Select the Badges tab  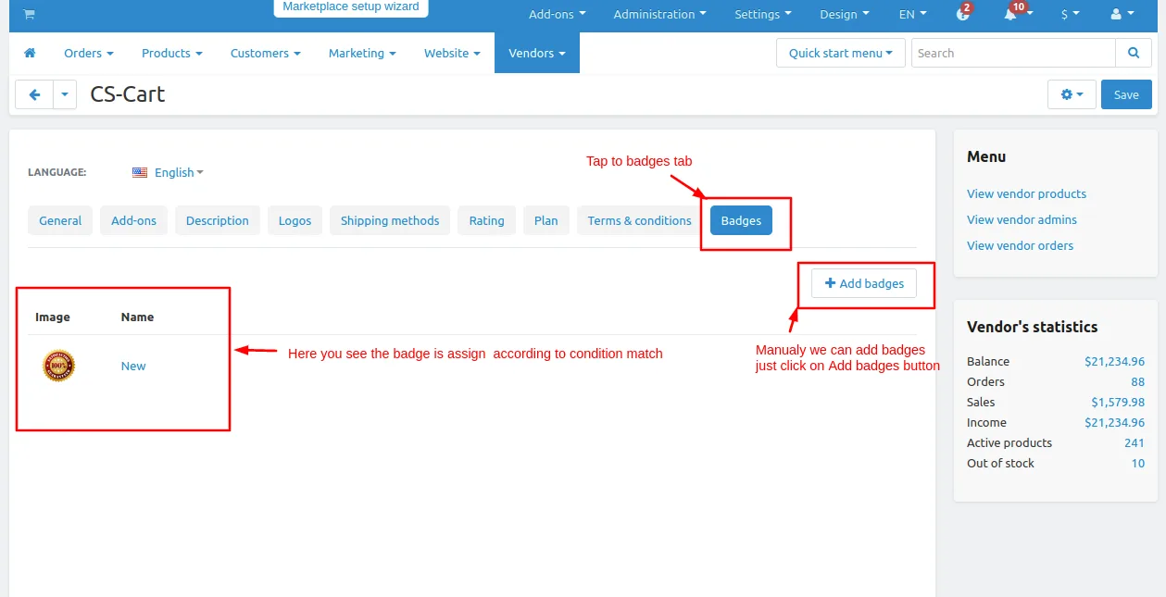(741, 220)
